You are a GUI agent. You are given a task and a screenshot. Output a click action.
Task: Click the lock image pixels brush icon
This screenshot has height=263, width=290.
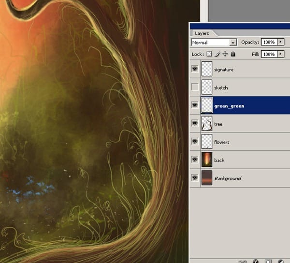coord(217,54)
